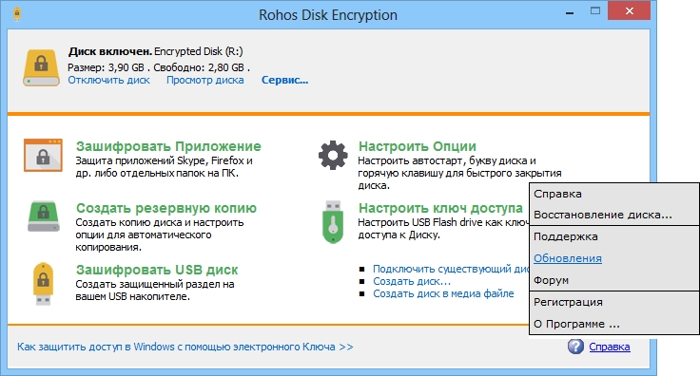Click the Отключить диск link
Viewport: 700px width, 376px height.
coord(109,80)
